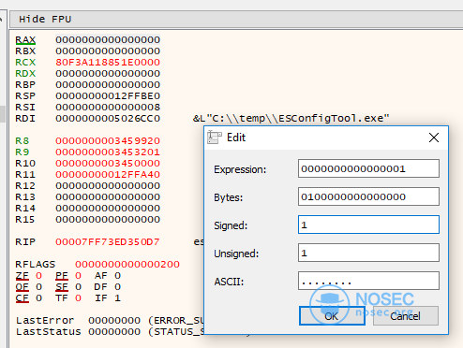463x348 pixels.
Task: Click the ESConfigTool.exe path string
Action: coord(291,119)
